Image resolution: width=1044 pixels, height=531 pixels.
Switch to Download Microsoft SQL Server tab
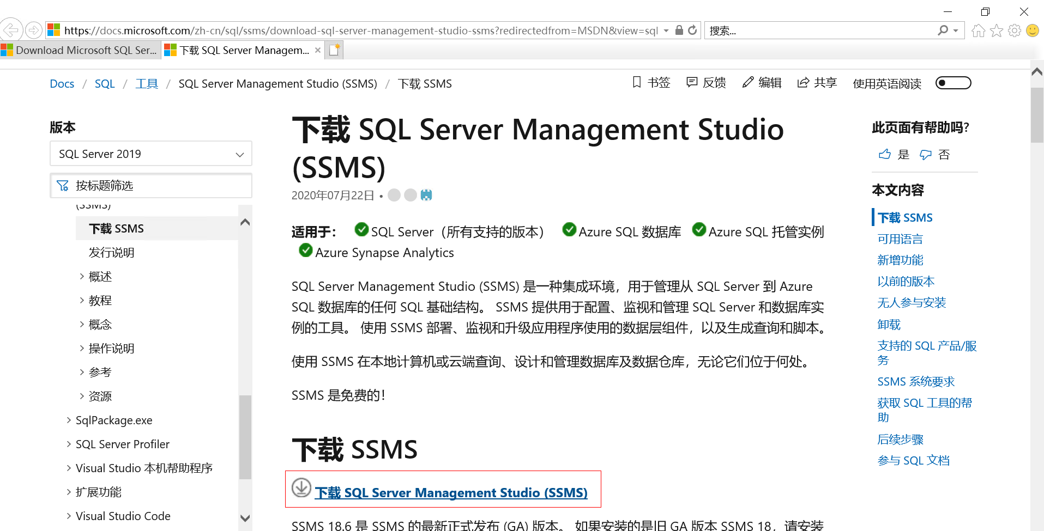pyautogui.click(x=80, y=50)
